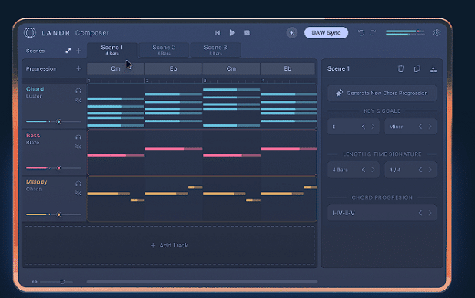475x298 pixels.
Task: Switch to the Scene 3 tab
Action: click(x=216, y=50)
